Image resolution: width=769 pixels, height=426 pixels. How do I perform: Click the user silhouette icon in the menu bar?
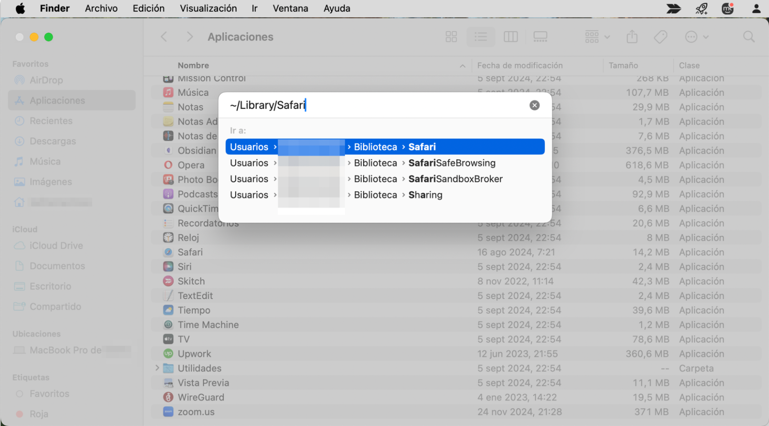coord(756,8)
